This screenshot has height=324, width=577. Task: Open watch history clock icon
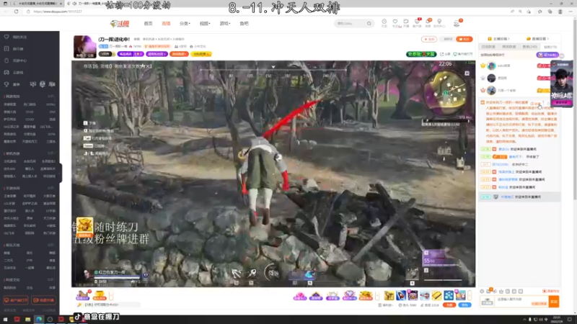(384, 22)
